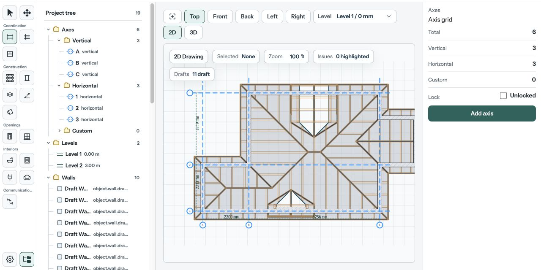Switch to Top view

pos(194,16)
